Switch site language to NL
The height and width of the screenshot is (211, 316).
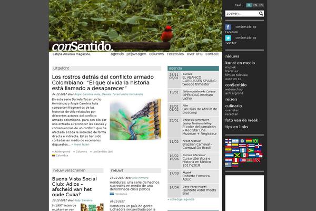249,5
